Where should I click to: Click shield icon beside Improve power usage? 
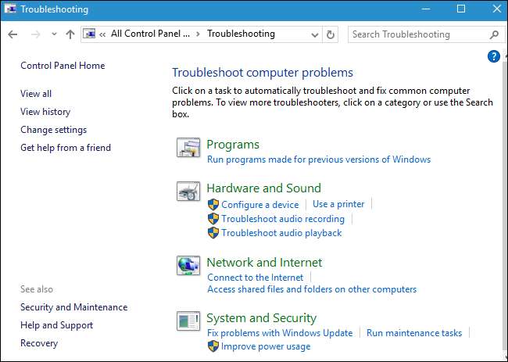[213, 346]
